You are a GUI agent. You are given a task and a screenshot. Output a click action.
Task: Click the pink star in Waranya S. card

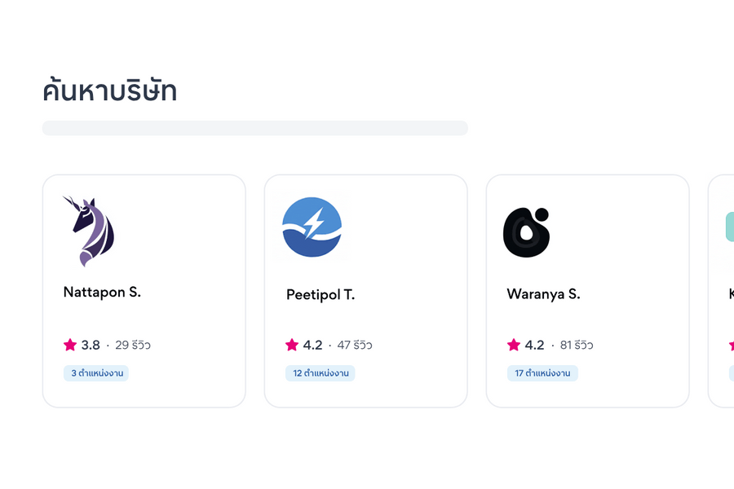[514, 345]
